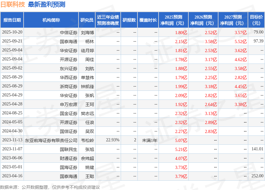Click target price 252.00
The width and height of the screenshot is (265, 190).
tap(257, 176)
